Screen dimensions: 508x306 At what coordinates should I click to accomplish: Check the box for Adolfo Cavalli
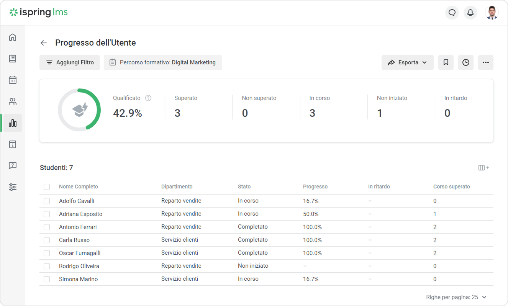click(x=47, y=201)
